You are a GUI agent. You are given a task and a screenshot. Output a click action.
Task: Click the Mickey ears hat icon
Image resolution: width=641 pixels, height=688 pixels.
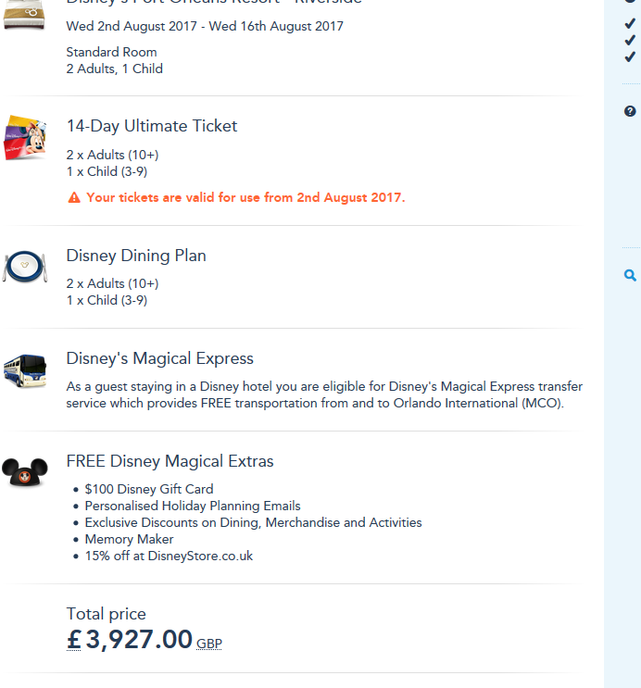[25, 472]
